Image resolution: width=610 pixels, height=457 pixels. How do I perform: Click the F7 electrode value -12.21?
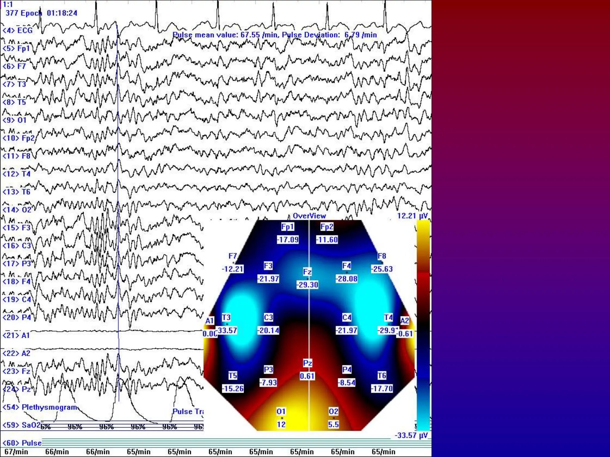coord(233,269)
